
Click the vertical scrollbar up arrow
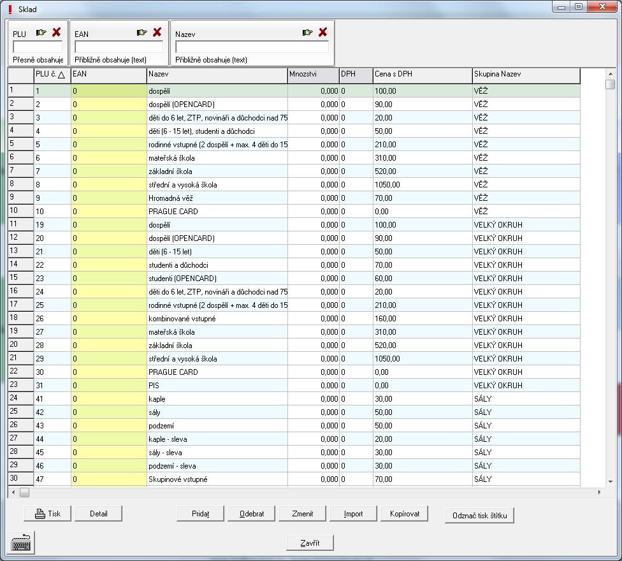[611, 74]
